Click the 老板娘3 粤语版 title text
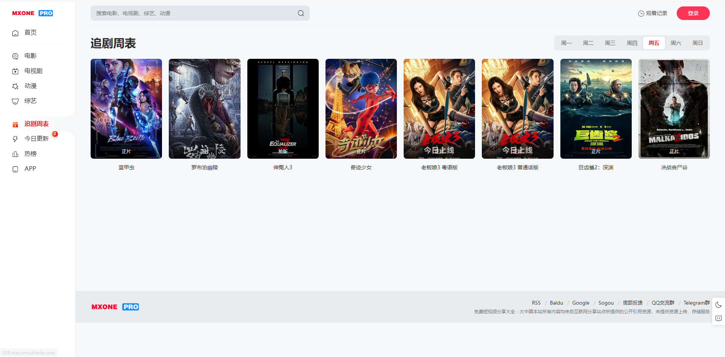This screenshot has height=357, width=725. (x=439, y=167)
